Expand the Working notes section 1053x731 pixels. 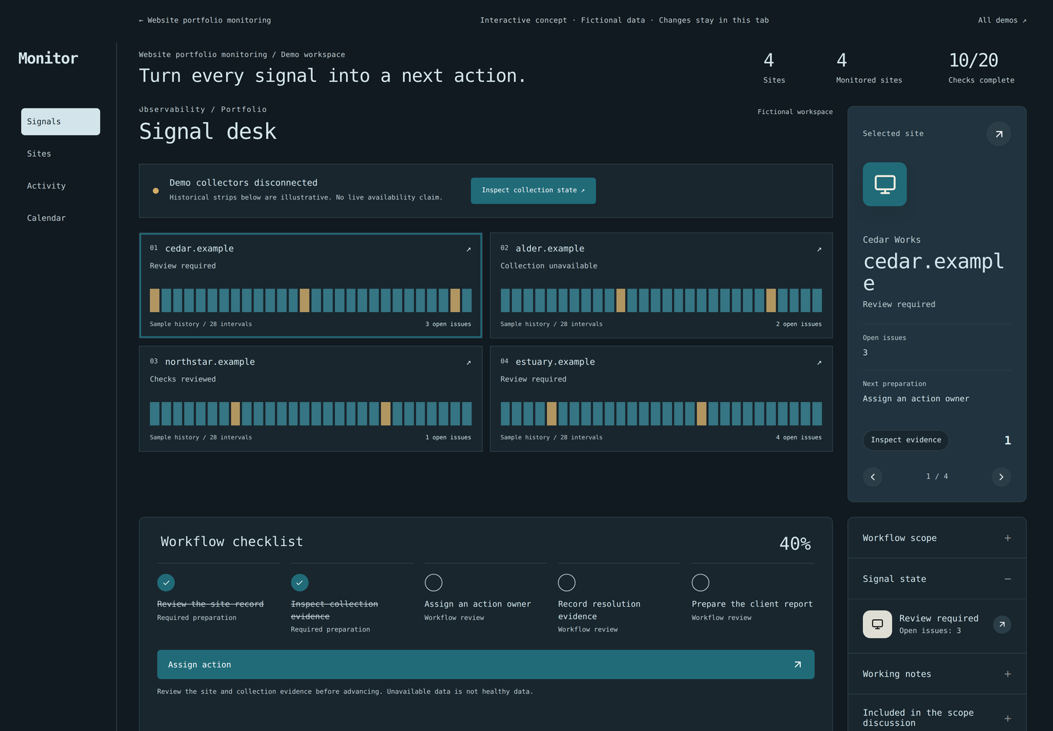click(937, 674)
